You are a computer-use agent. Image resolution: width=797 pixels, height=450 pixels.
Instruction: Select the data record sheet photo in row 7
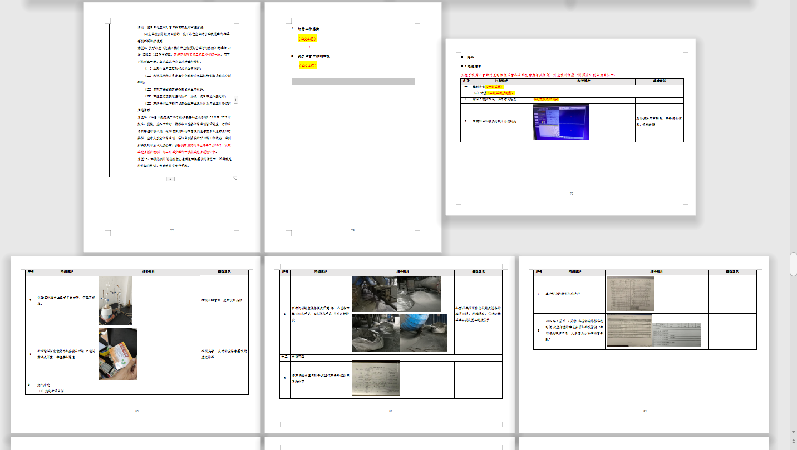[x=630, y=294]
